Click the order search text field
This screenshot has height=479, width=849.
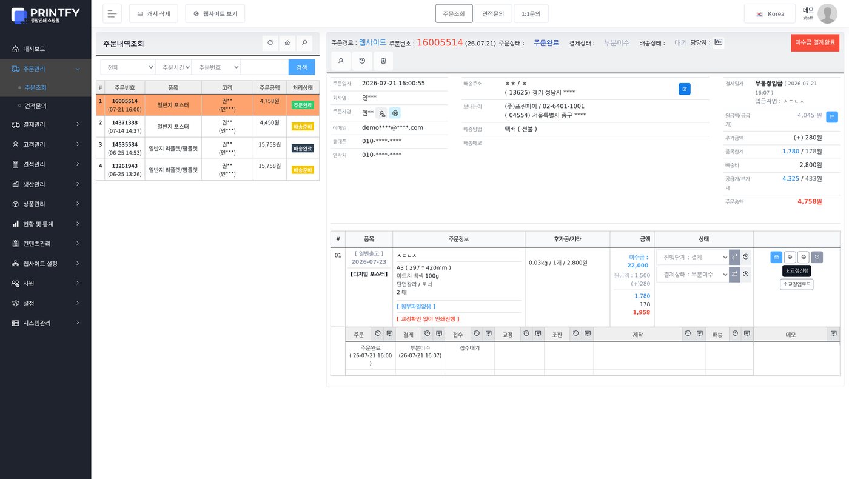pos(264,67)
